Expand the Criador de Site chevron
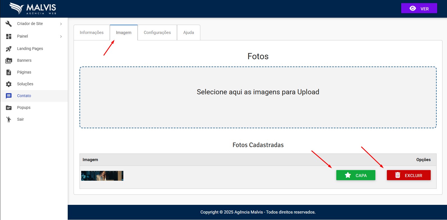The width and height of the screenshot is (447, 220). click(x=61, y=24)
